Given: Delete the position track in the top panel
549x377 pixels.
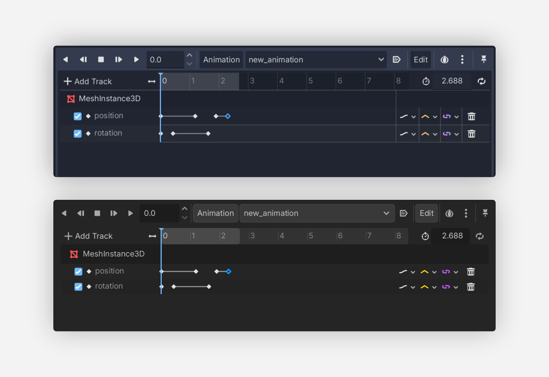Looking at the screenshot, I should [471, 116].
